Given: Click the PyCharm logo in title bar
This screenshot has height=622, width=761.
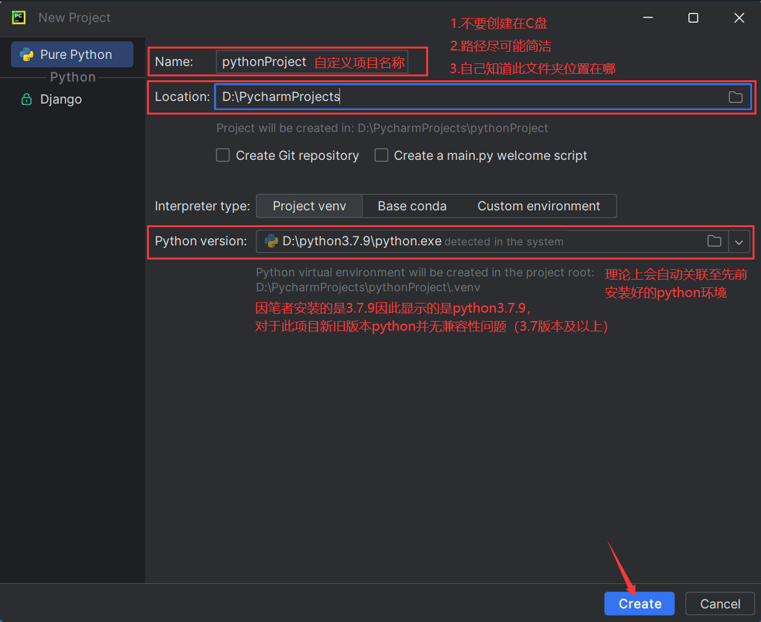Looking at the screenshot, I should (18, 17).
